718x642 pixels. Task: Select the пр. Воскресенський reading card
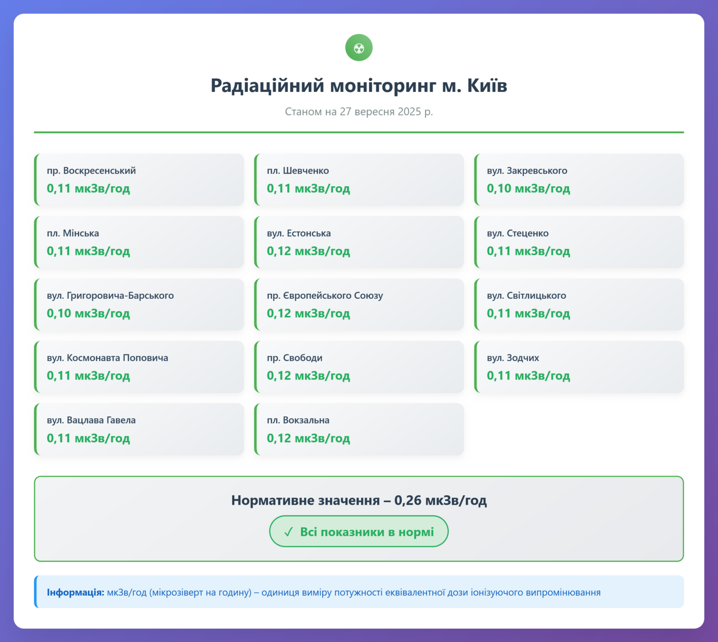point(139,180)
